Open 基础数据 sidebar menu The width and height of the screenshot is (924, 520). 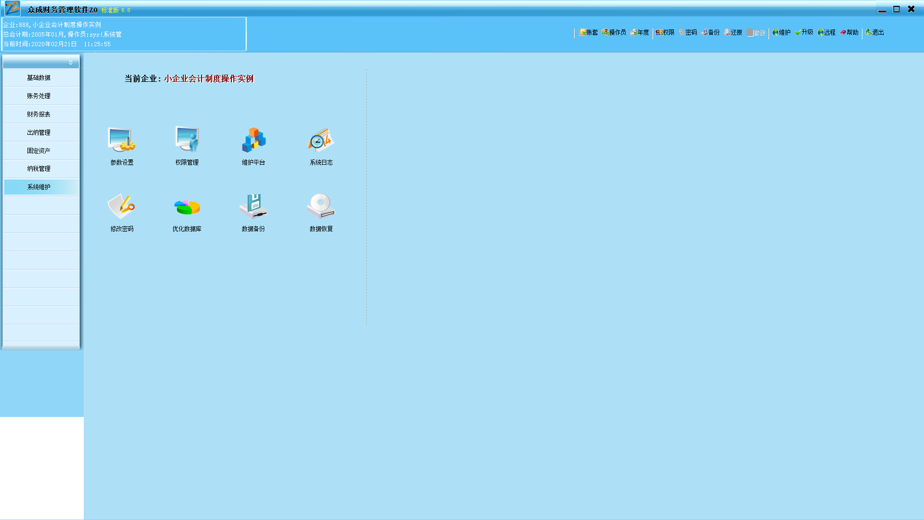[41, 78]
